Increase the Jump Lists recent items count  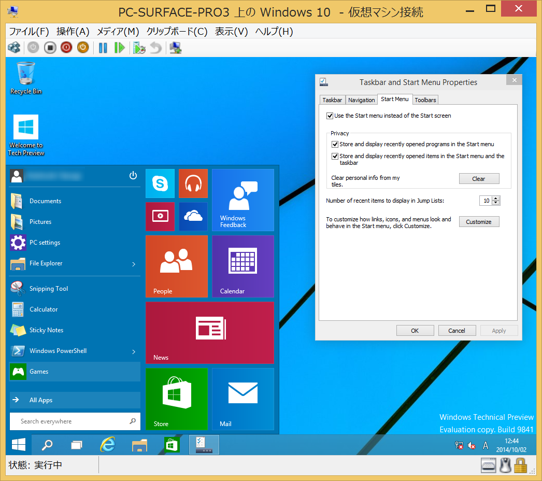coord(496,199)
